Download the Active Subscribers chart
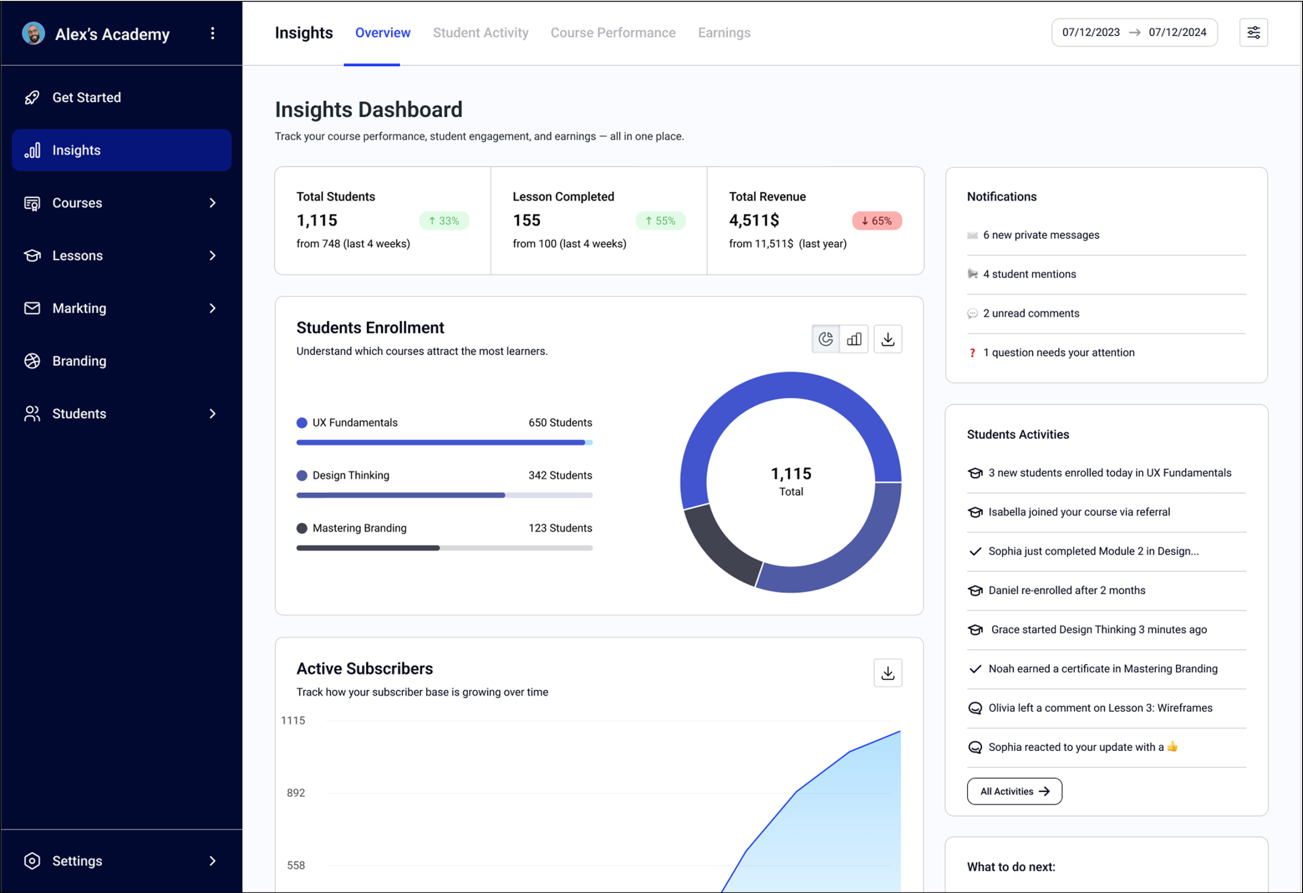The width and height of the screenshot is (1303, 893). click(x=888, y=673)
